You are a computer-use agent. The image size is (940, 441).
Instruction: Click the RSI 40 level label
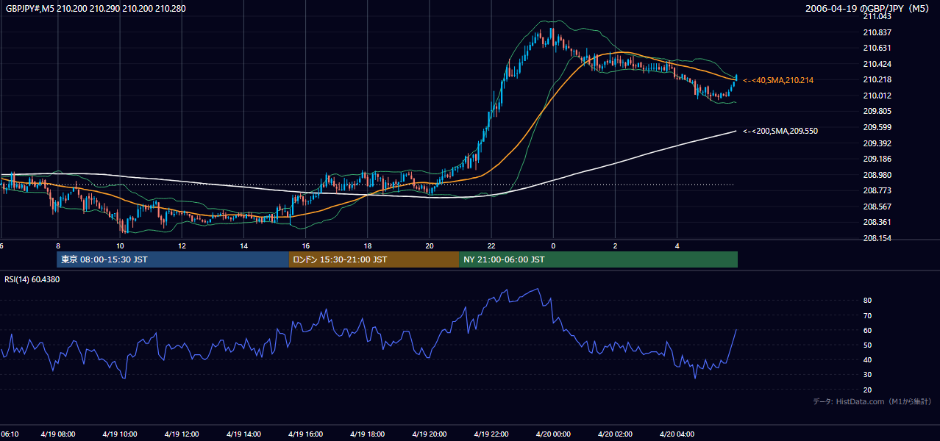[x=868, y=359]
